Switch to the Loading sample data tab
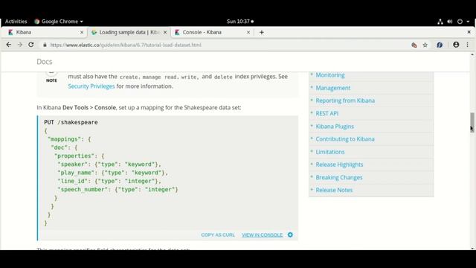Viewport: 476px width, 268px height. coord(129,32)
